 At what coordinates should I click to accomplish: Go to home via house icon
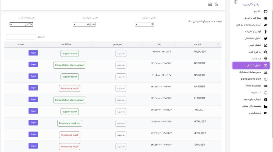[210, 4]
